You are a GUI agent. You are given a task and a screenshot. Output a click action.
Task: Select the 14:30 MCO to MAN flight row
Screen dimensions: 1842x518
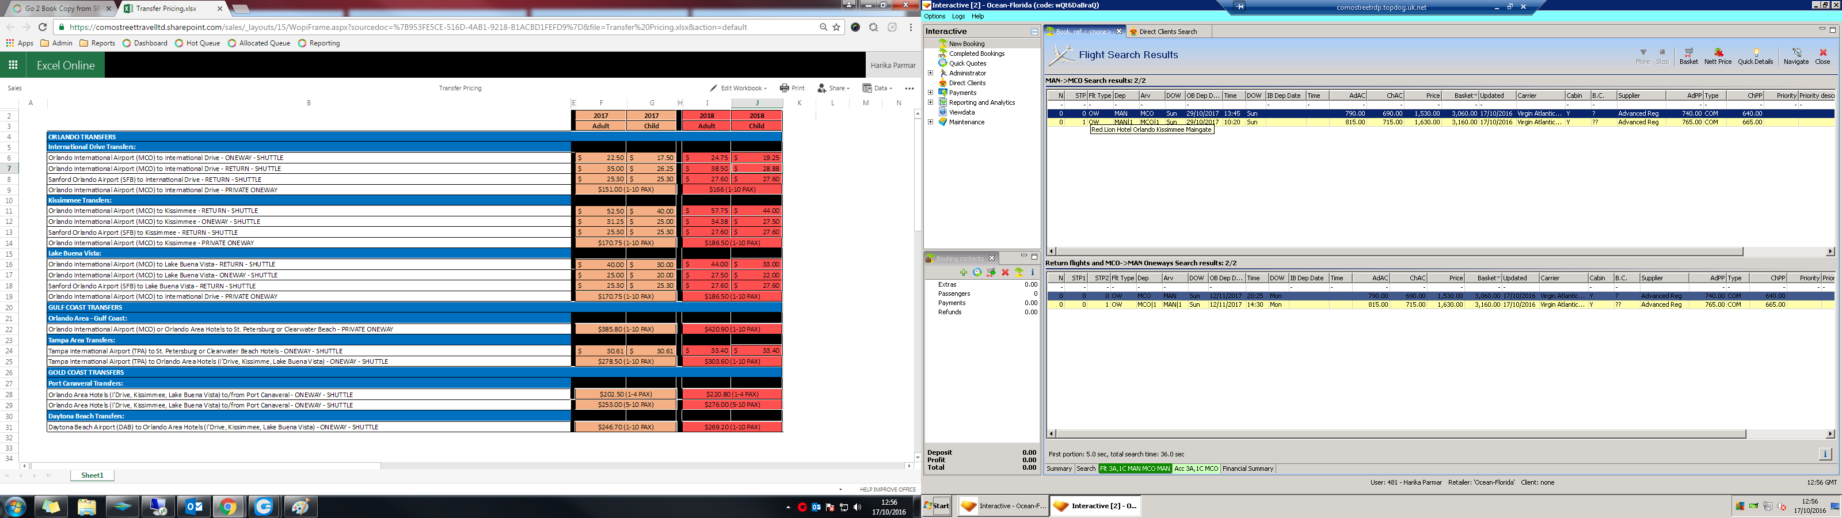pyautogui.click(x=1440, y=305)
